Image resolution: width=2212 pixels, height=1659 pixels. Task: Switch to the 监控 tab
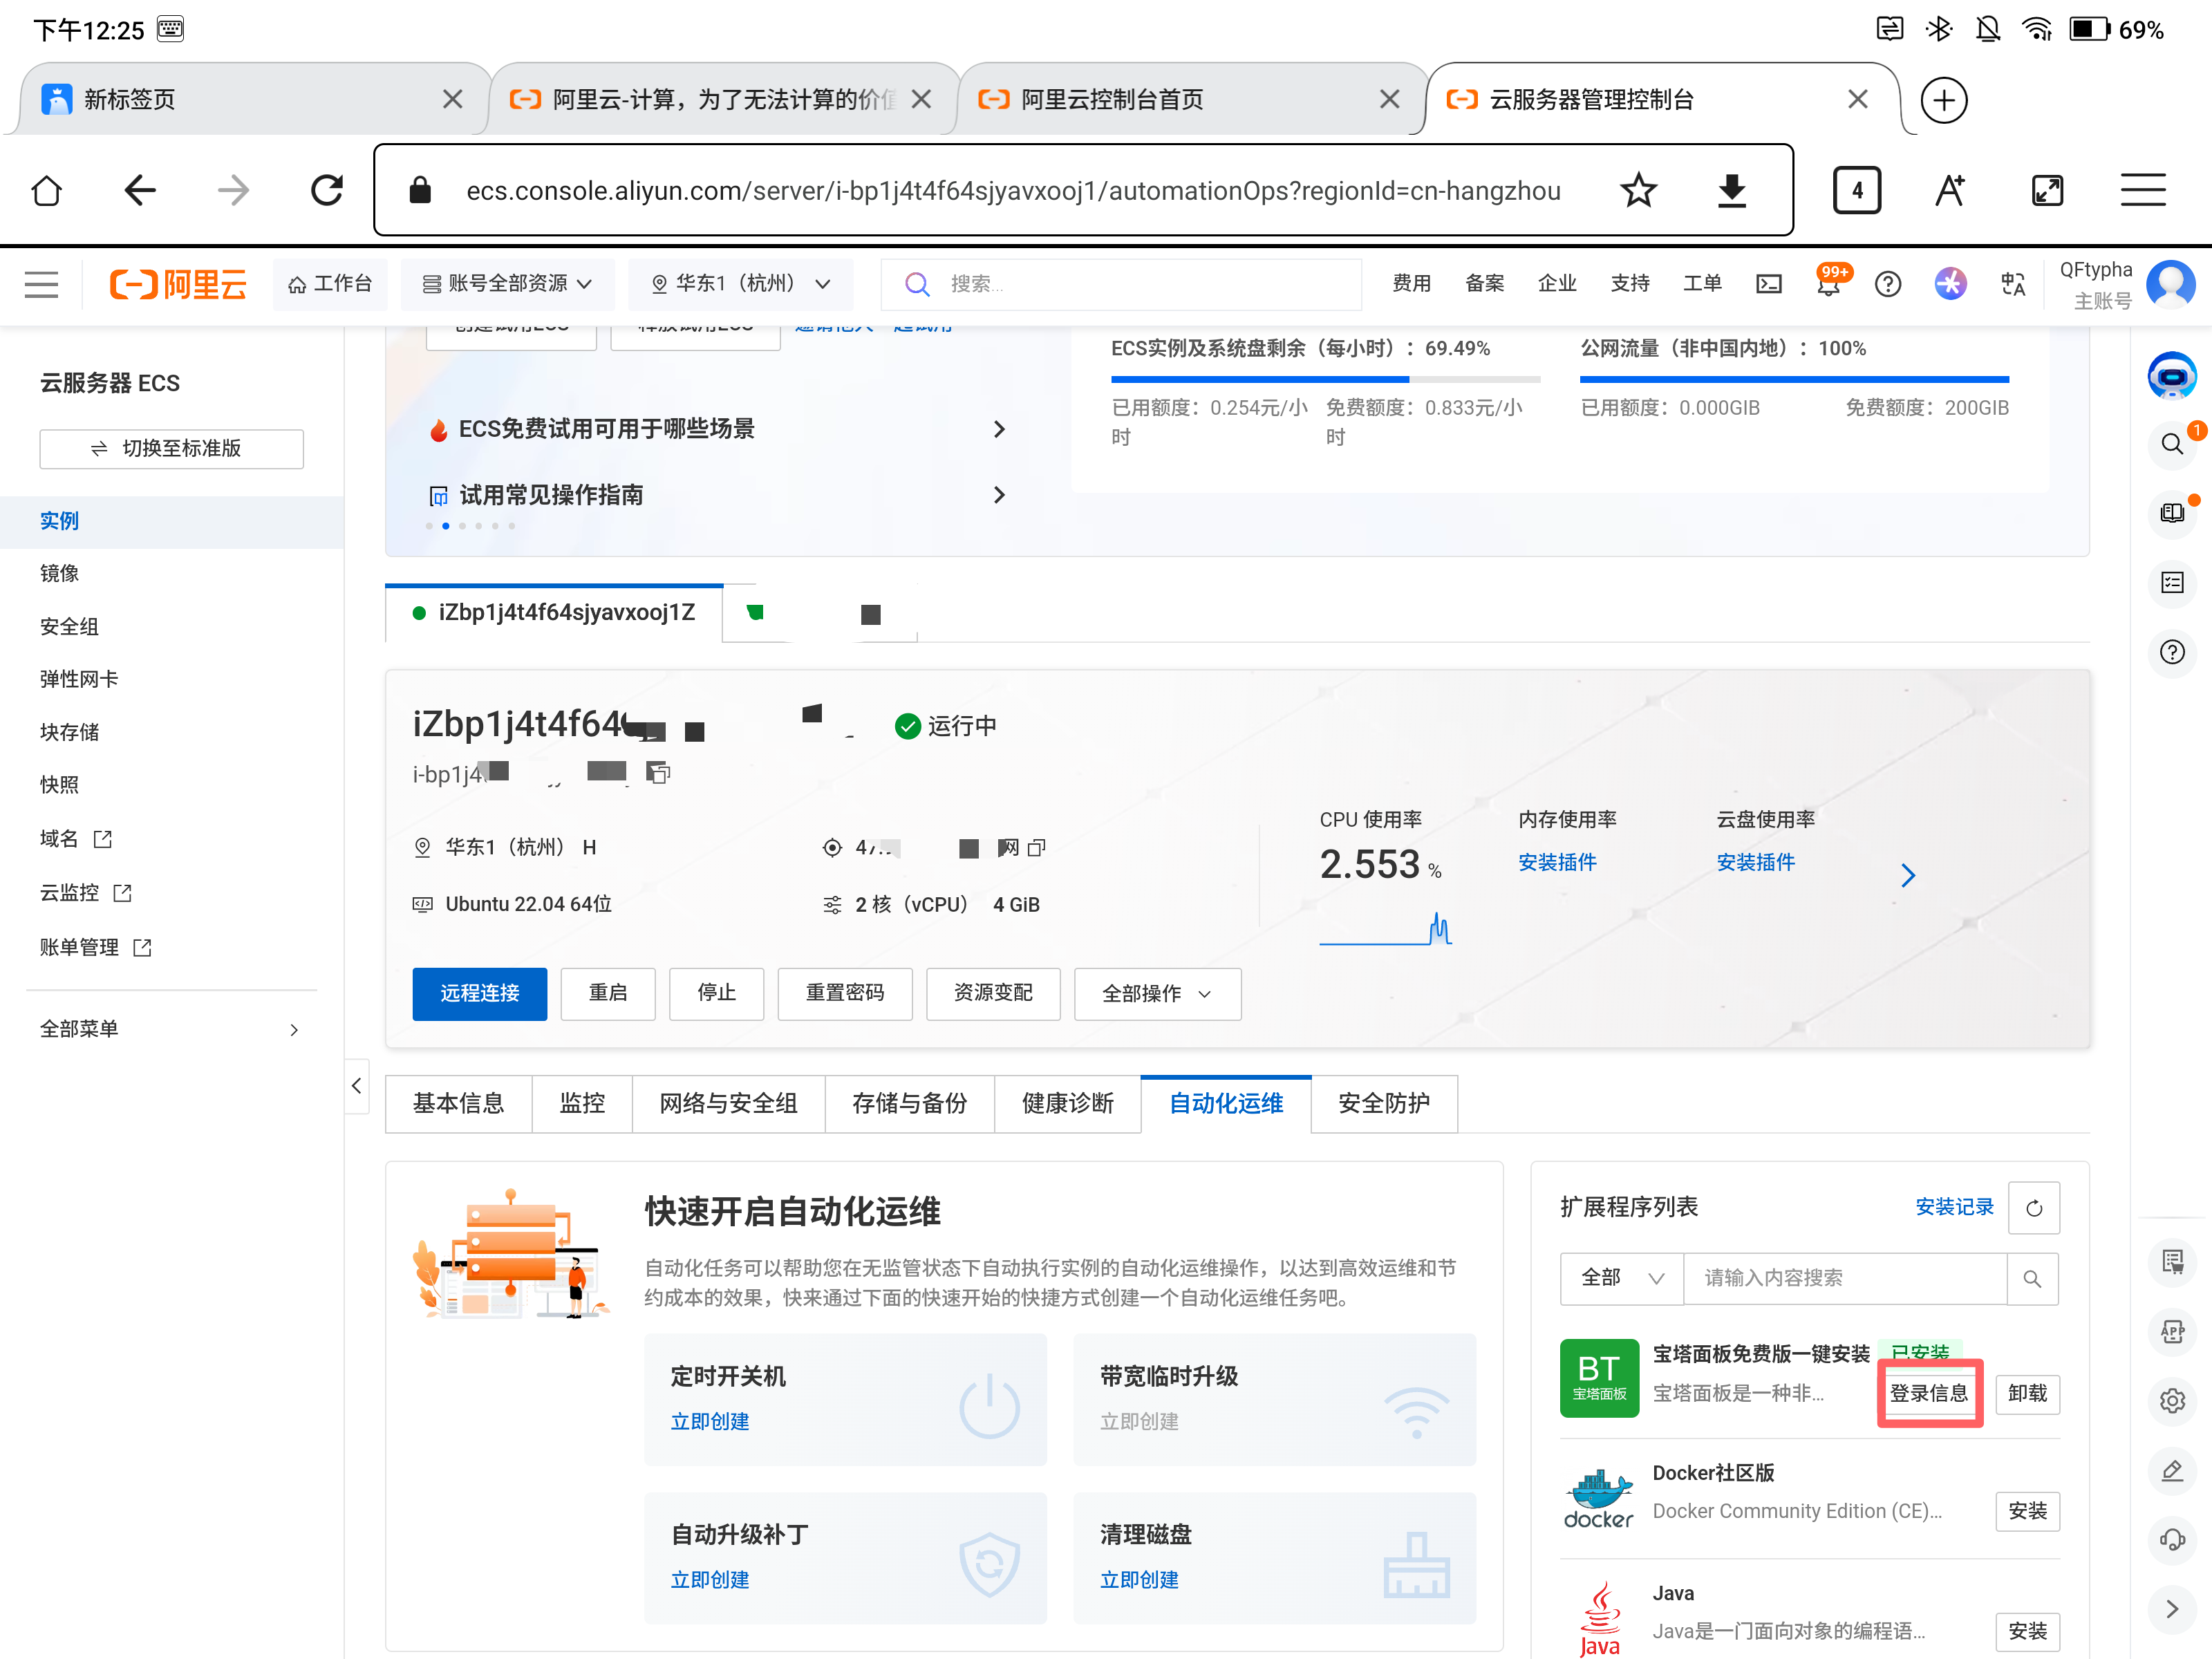click(x=582, y=1103)
